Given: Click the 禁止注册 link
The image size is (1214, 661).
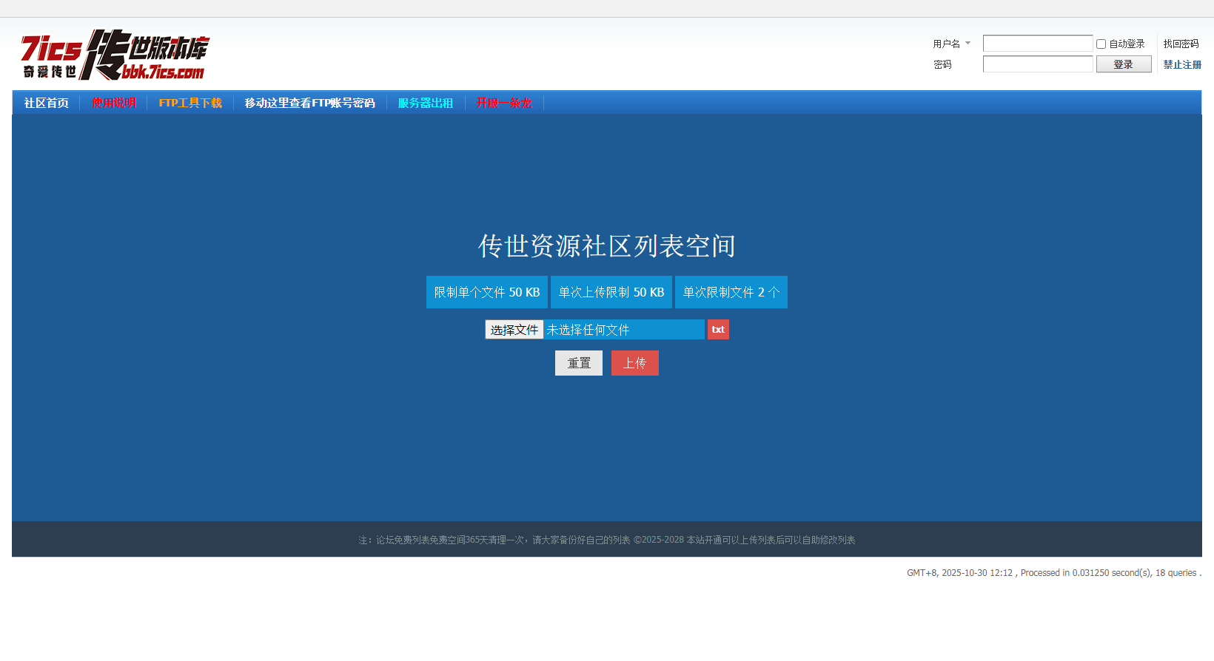Looking at the screenshot, I should tap(1182, 64).
